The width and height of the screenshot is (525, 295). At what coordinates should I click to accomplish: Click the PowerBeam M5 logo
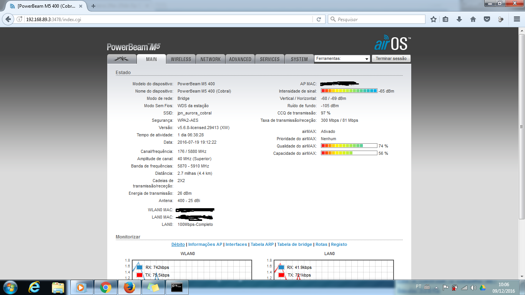click(134, 47)
